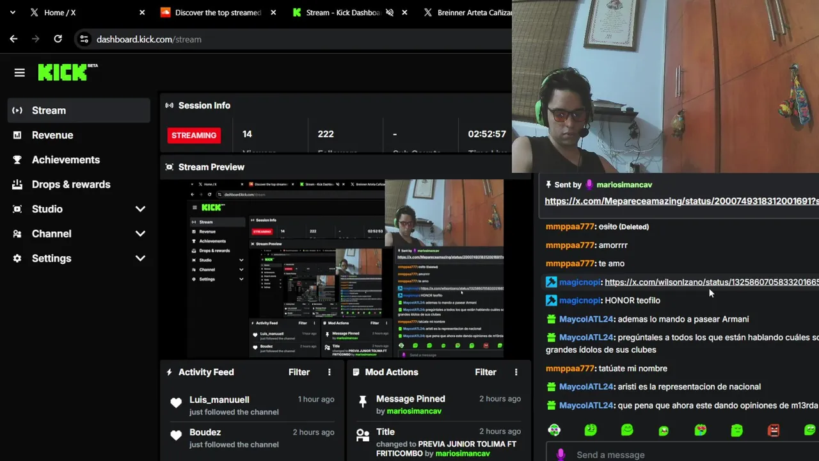Switch to Discover the top streamed tab
The height and width of the screenshot is (461, 819).
218,12
